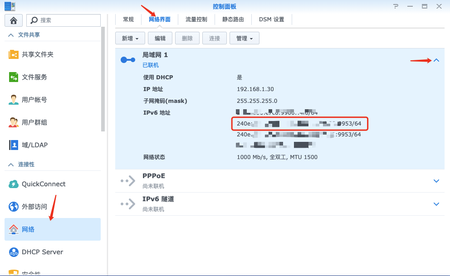450x276 pixels.
Task: Click the 编辑 button
Action: pos(160,38)
